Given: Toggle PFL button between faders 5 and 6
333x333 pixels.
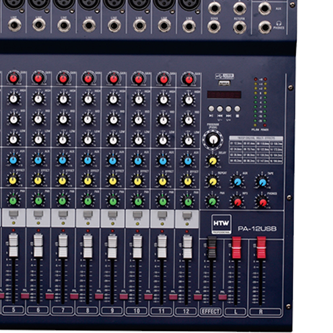Looking at the screenshot, I should coord(25,296).
